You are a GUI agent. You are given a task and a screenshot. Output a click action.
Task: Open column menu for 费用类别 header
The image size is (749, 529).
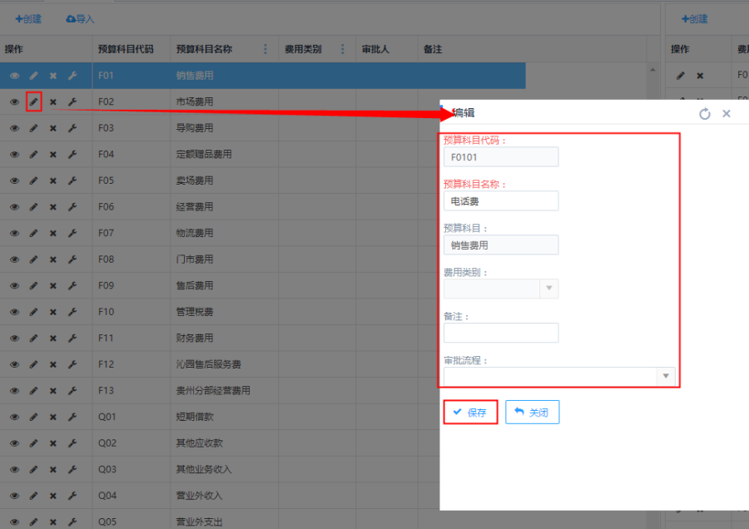(343, 49)
